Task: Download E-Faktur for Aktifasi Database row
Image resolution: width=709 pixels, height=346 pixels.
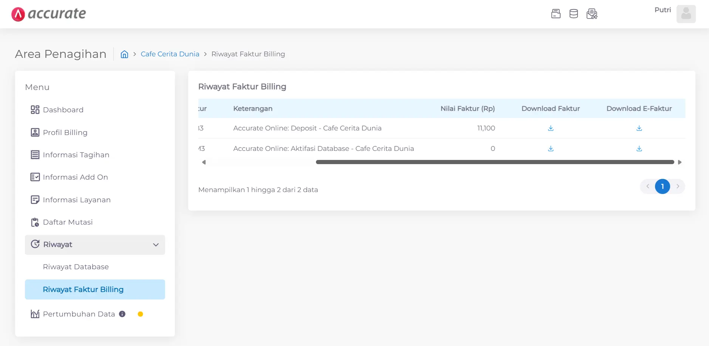Action: tap(639, 149)
